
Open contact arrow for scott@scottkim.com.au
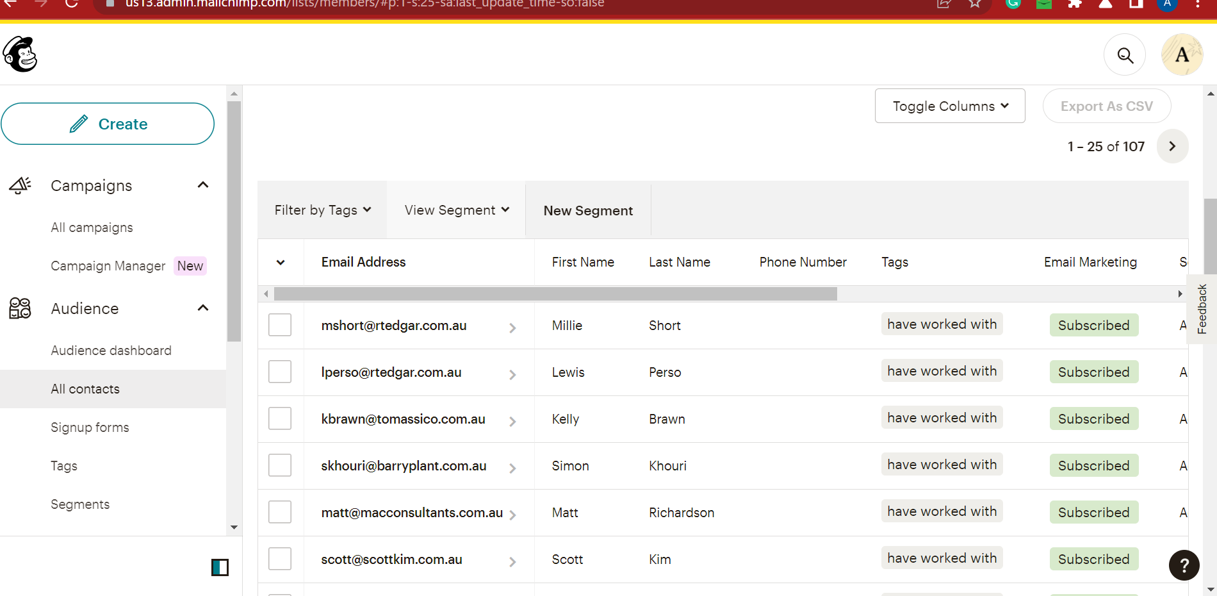(x=512, y=561)
